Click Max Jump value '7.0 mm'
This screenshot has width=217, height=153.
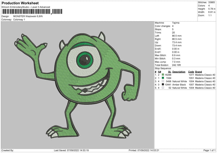coord(176,62)
